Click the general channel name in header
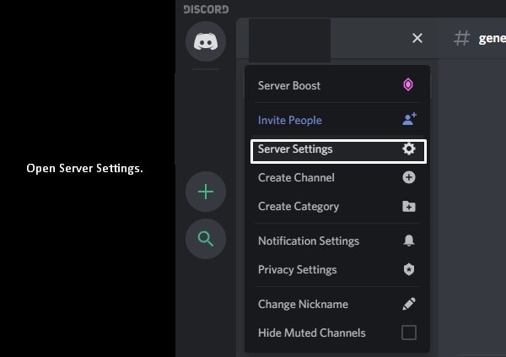506x357 pixels. [493, 39]
